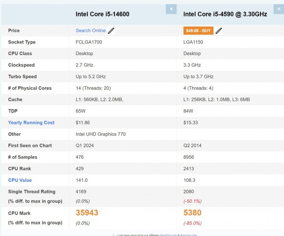The height and width of the screenshot is (236, 284).
Task: Select Up to 3.7 GHz turbo value
Action: pyautogui.click(x=198, y=76)
